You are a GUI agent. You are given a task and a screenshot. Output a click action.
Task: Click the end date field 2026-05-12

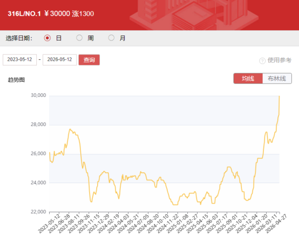pyautogui.click(x=59, y=60)
